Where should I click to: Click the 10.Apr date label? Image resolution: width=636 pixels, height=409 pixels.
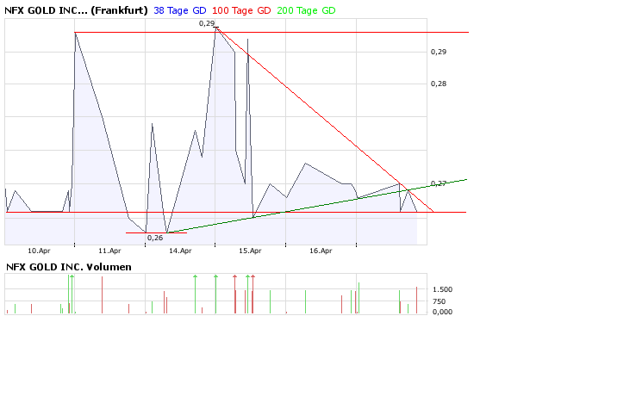(x=39, y=251)
